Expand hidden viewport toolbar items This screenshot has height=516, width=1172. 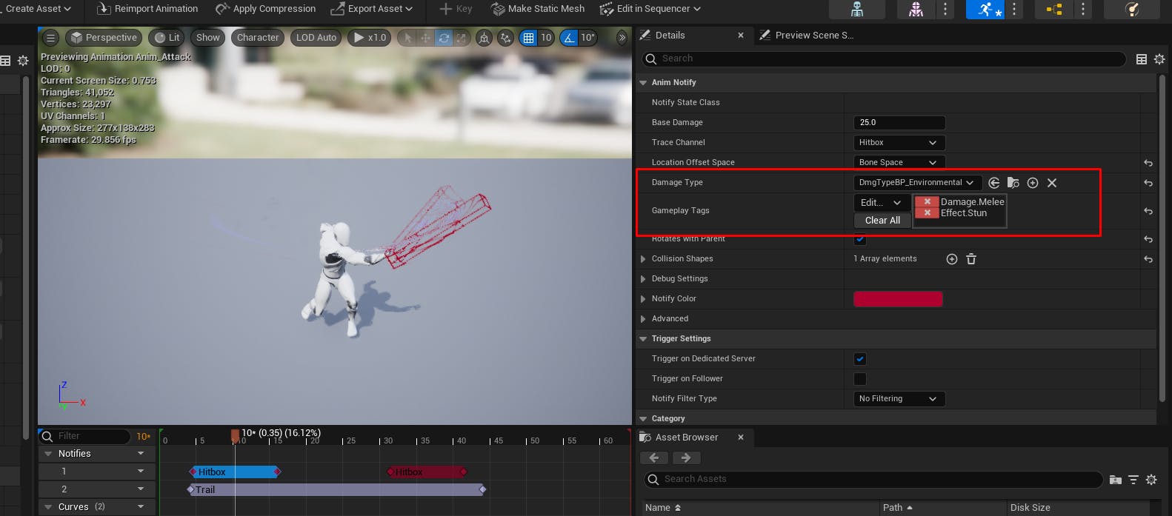tap(622, 38)
